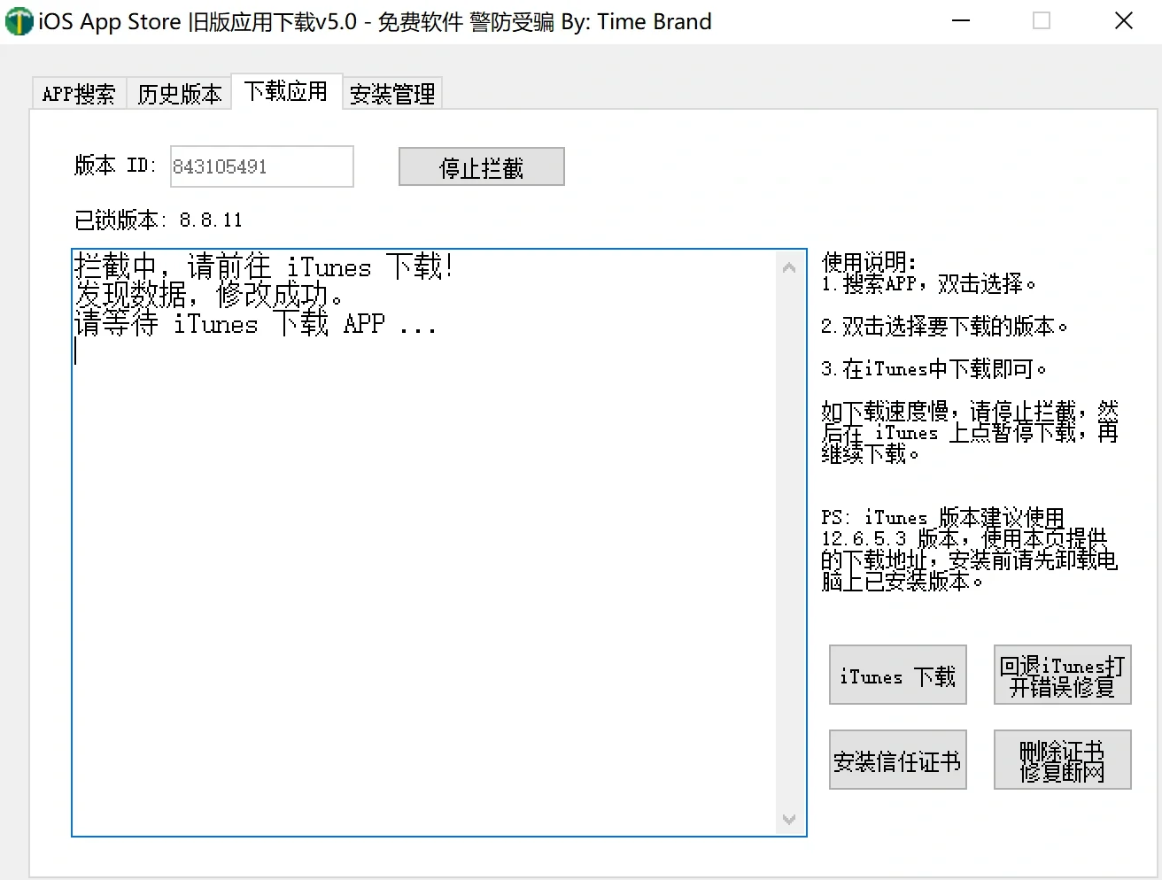Click inside the 版本 ID input field
1162x880 pixels.
pyautogui.click(x=261, y=166)
